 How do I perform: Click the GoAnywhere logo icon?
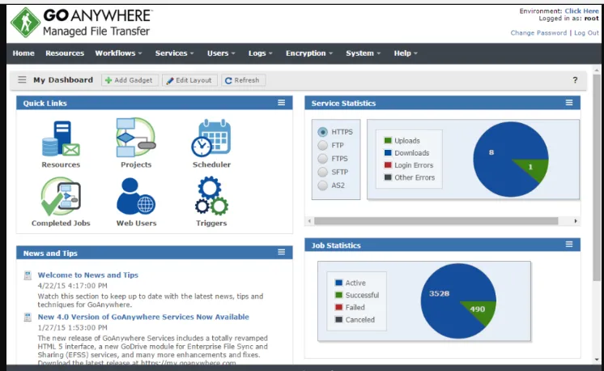click(x=25, y=23)
